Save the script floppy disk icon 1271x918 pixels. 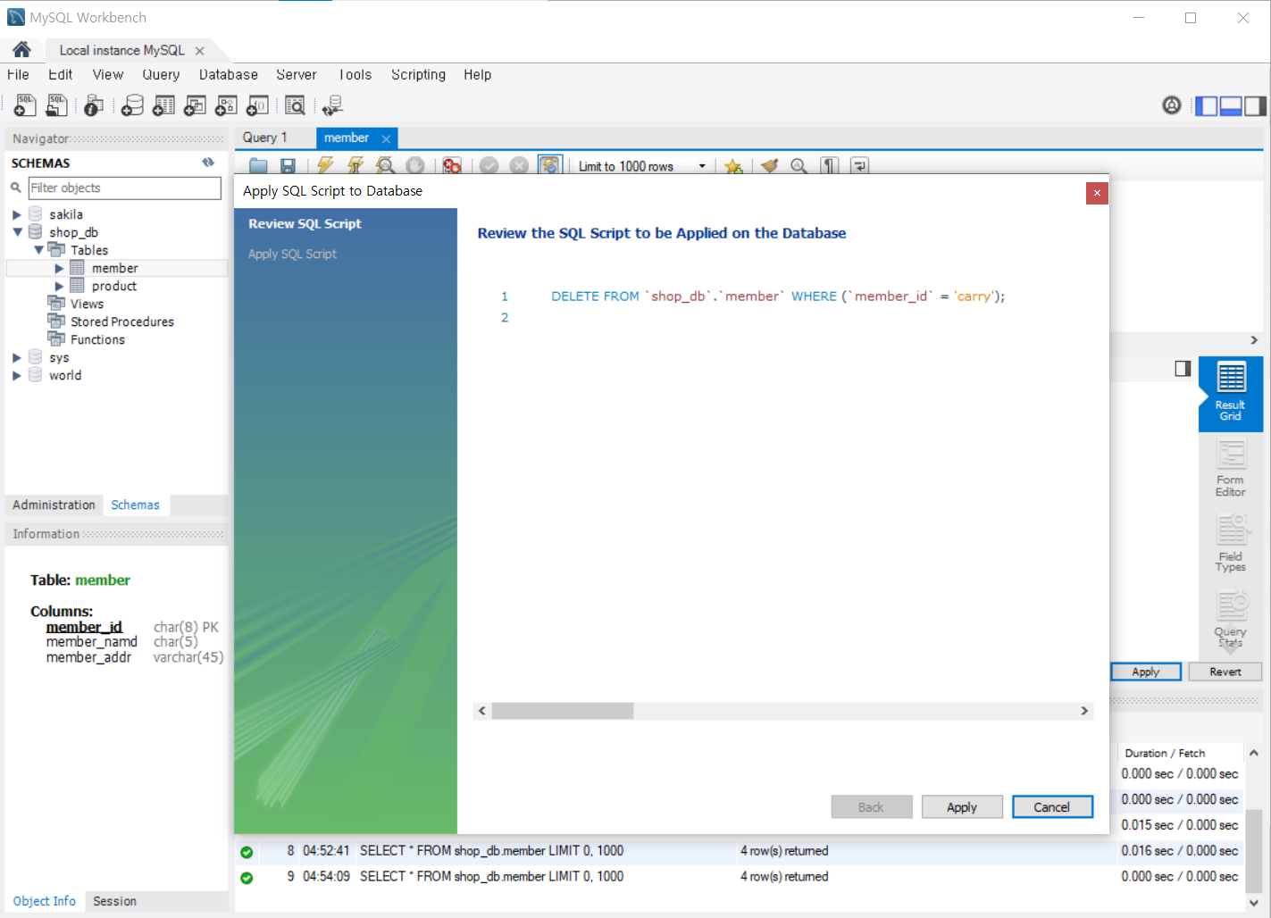[x=288, y=166]
